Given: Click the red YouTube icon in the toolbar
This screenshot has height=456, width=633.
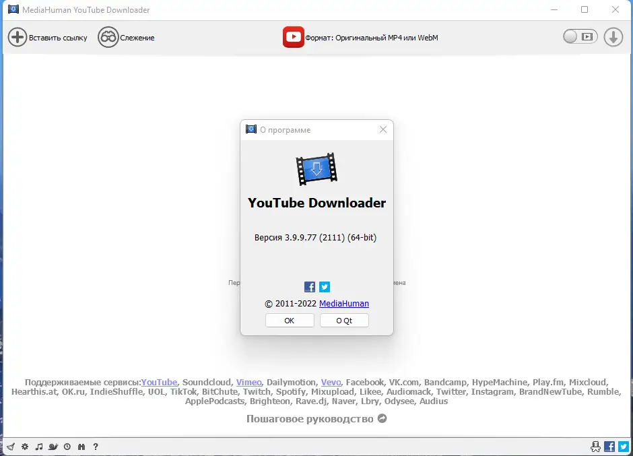Looking at the screenshot, I should pos(294,37).
